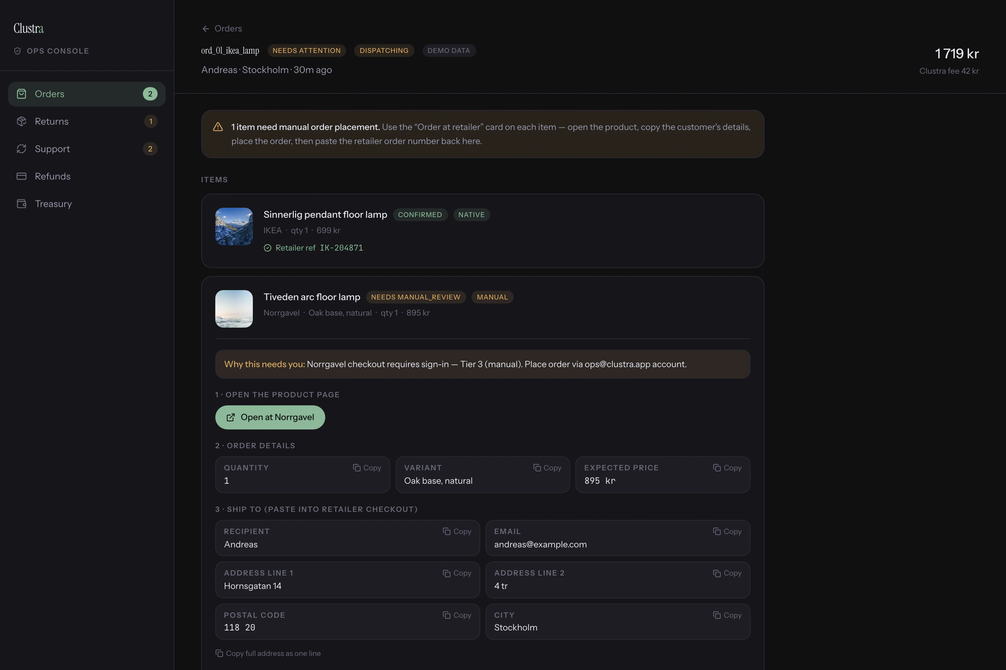Copy the City field
This screenshot has height=670, width=1006.
728,615
